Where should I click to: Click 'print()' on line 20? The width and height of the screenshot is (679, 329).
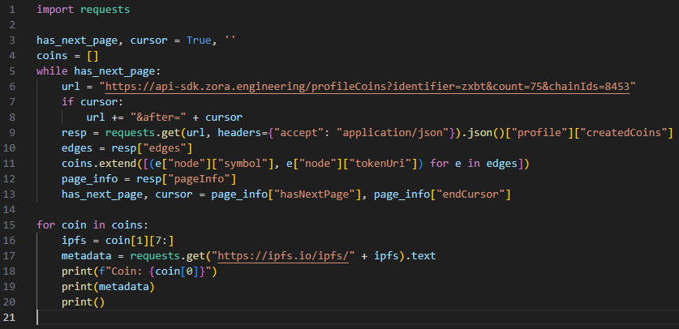click(x=83, y=302)
